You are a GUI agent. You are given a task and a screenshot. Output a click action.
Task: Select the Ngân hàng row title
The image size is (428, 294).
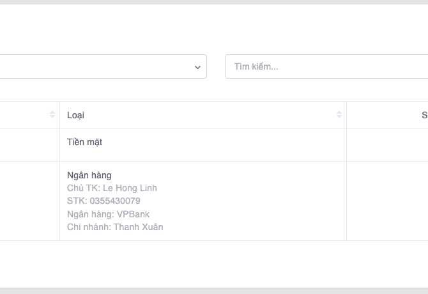[89, 175]
